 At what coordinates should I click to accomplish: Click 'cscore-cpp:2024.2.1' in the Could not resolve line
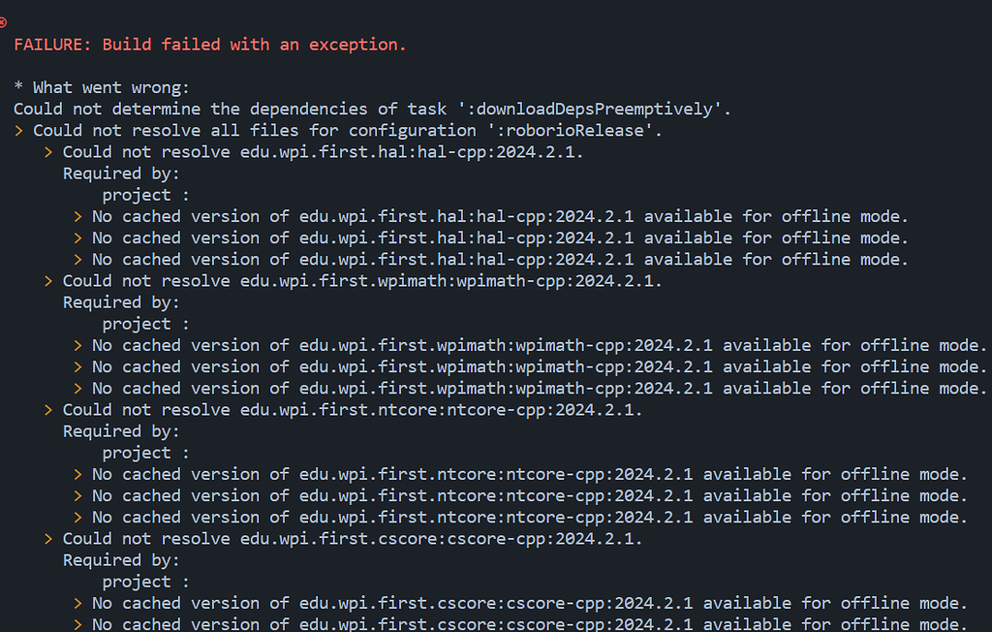(x=543, y=539)
